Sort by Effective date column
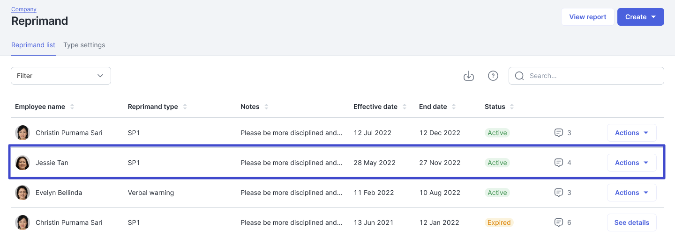The image size is (675, 237). pyautogui.click(x=405, y=107)
